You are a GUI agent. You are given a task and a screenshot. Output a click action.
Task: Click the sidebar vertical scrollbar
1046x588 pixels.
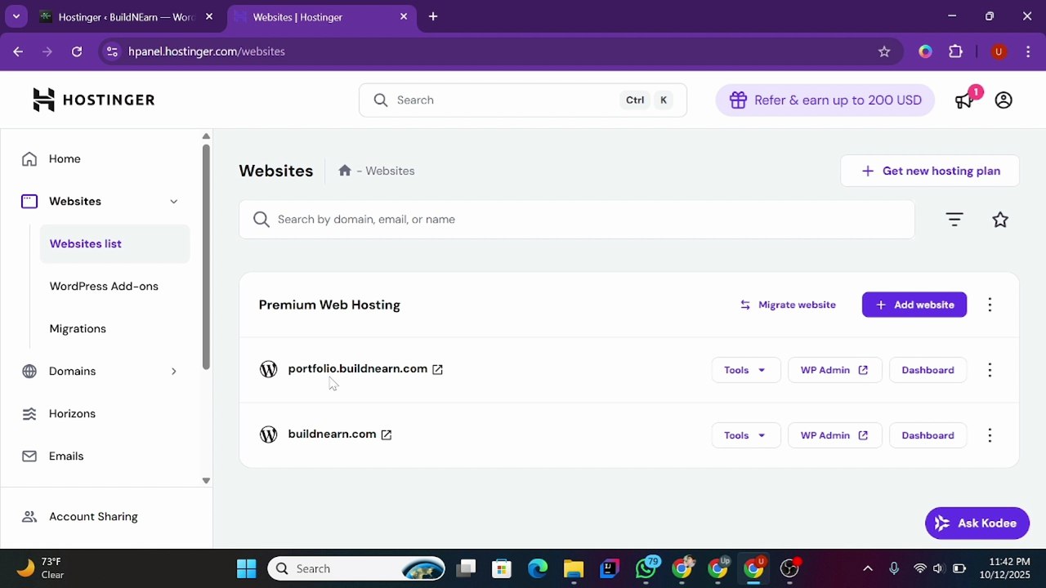(206, 257)
